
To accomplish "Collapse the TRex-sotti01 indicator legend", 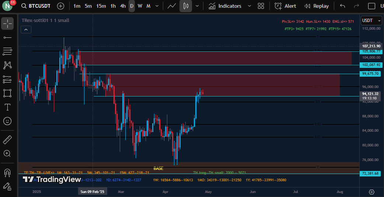I will pos(26,30).
